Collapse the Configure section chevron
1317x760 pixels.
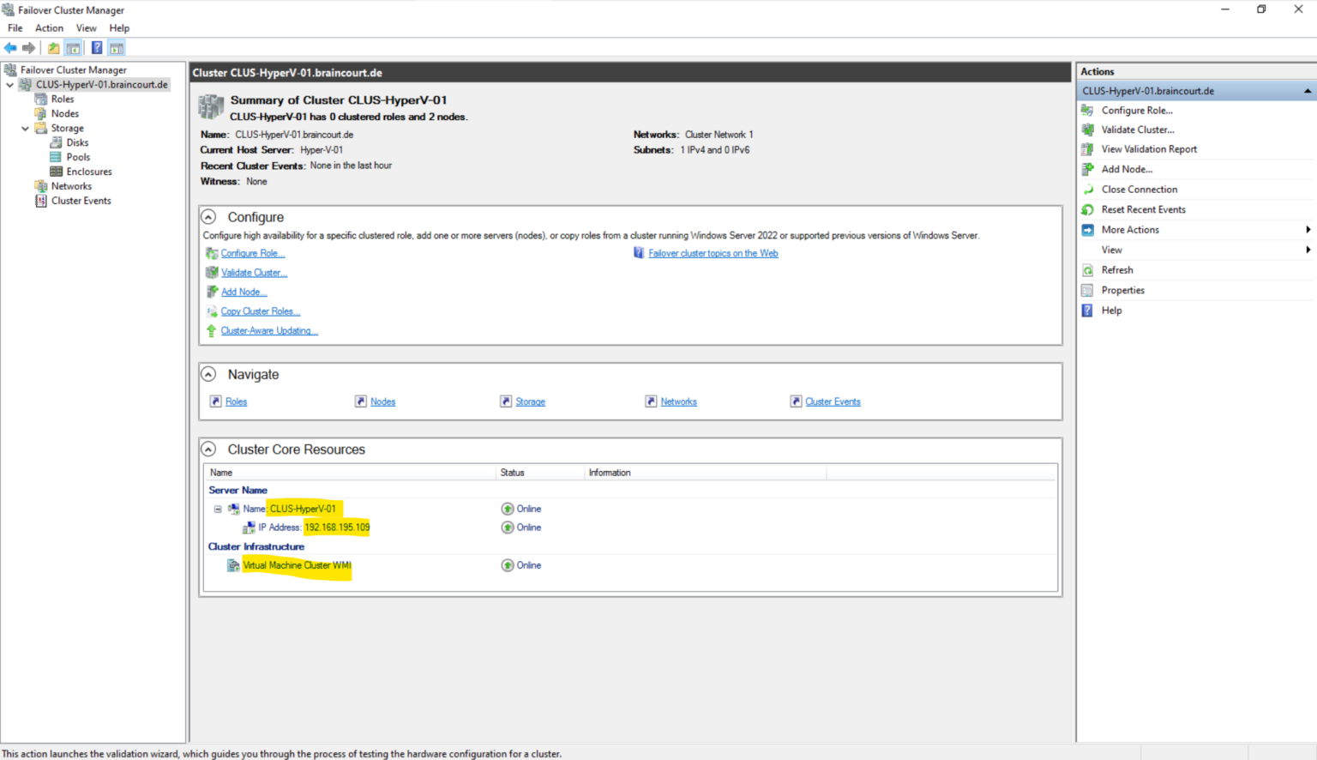point(208,217)
